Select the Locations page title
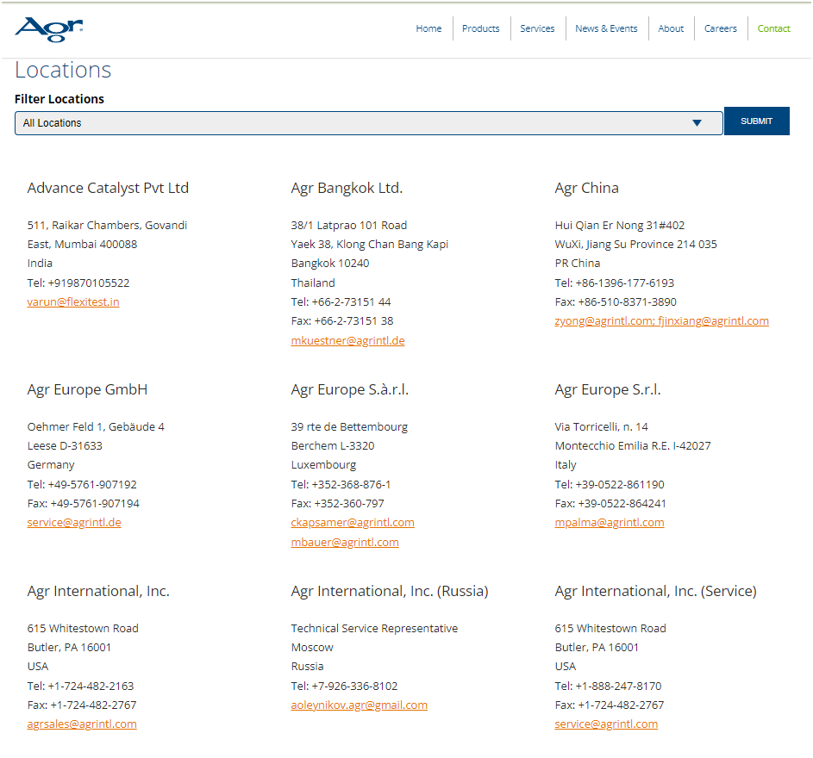 63,70
